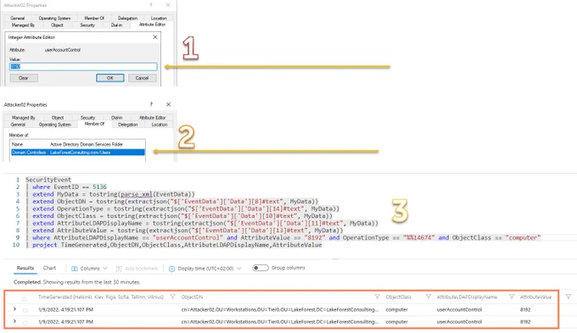Open Managed By tab in the Member Of dialog
This screenshot has width=577, height=333.
point(24,118)
